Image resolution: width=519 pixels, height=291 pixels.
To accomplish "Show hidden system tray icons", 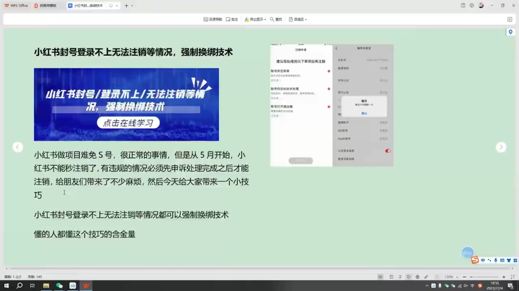I will [427, 286].
